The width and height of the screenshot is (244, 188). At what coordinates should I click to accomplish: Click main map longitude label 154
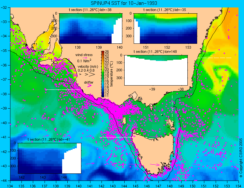tap(238, 186)
